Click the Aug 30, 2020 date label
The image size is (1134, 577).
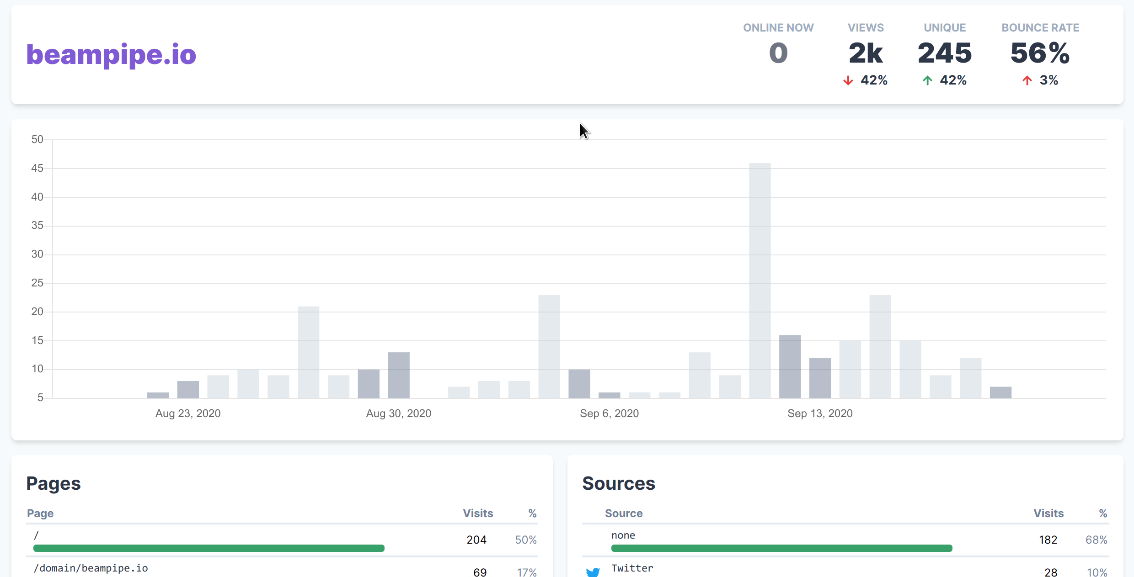[398, 413]
